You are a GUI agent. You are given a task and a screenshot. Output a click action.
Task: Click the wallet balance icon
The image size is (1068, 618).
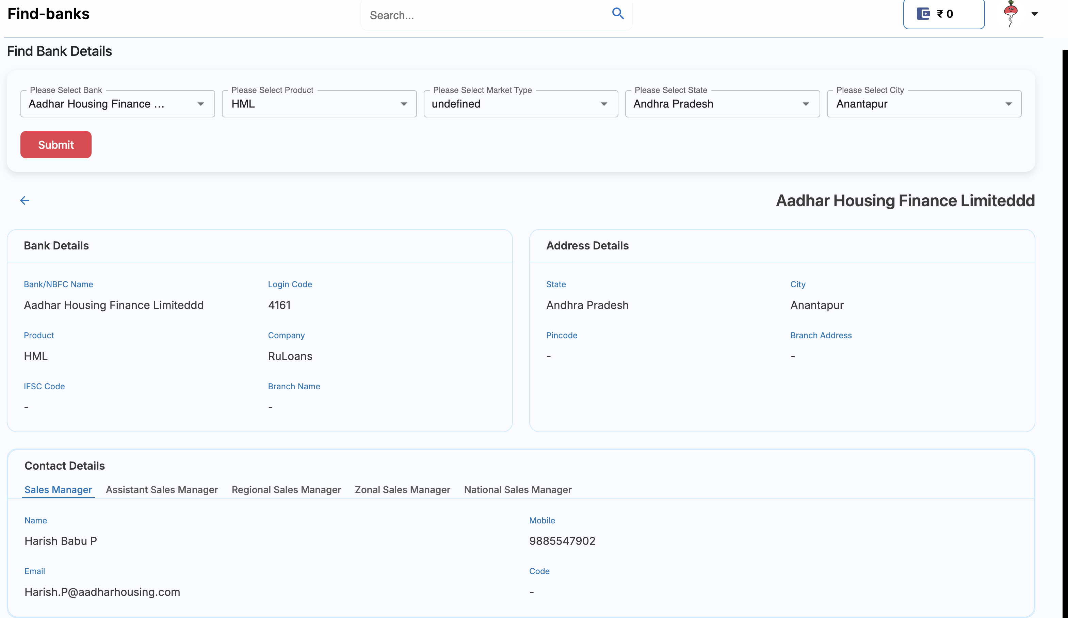(923, 14)
